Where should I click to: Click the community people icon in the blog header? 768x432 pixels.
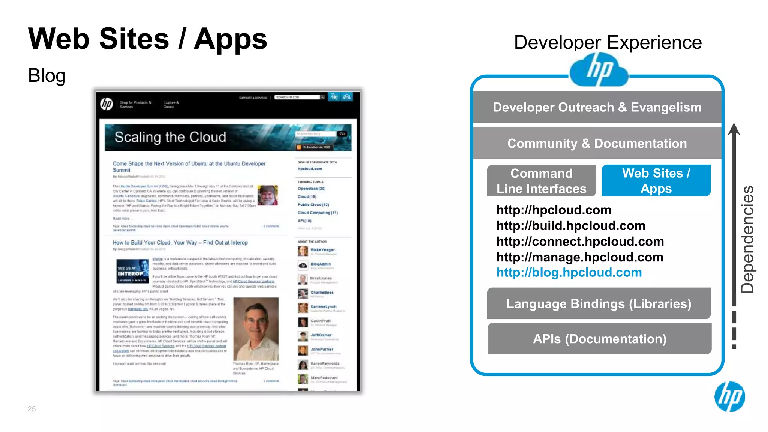coord(347,97)
